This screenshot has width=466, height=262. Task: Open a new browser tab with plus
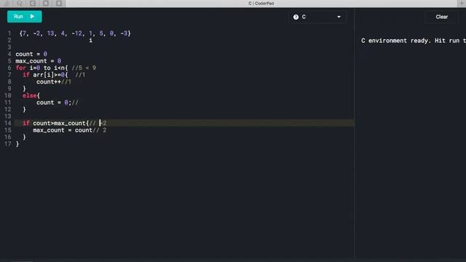coord(462,3)
